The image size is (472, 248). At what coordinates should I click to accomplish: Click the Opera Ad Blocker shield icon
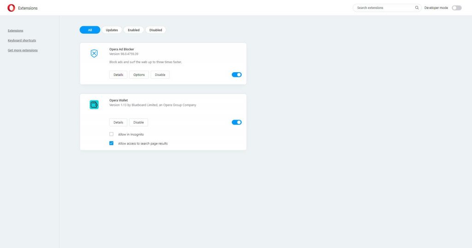click(x=94, y=53)
